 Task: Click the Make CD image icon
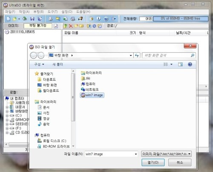click(50, 19)
